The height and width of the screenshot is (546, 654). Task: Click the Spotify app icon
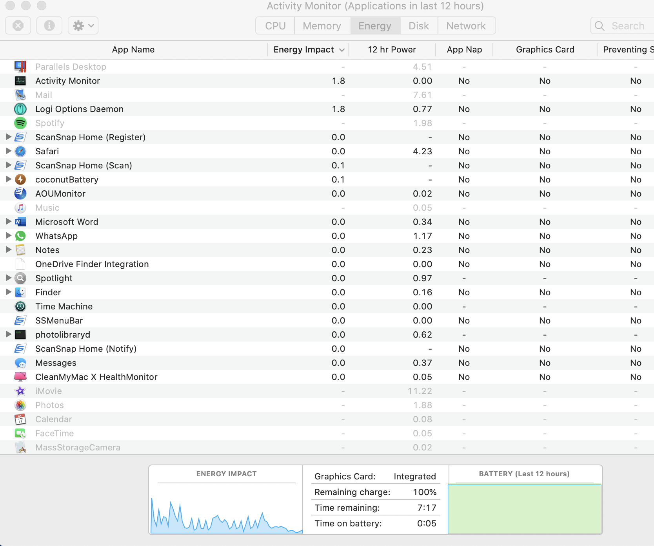[x=20, y=123]
